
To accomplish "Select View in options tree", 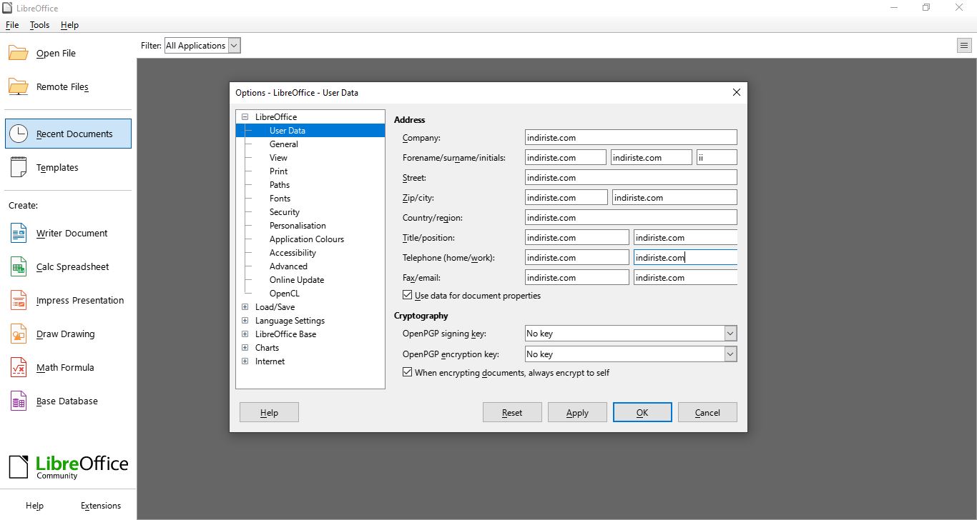I will click(x=278, y=157).
